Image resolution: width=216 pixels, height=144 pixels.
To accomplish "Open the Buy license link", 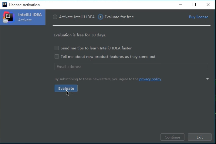I will coord(198,17).
